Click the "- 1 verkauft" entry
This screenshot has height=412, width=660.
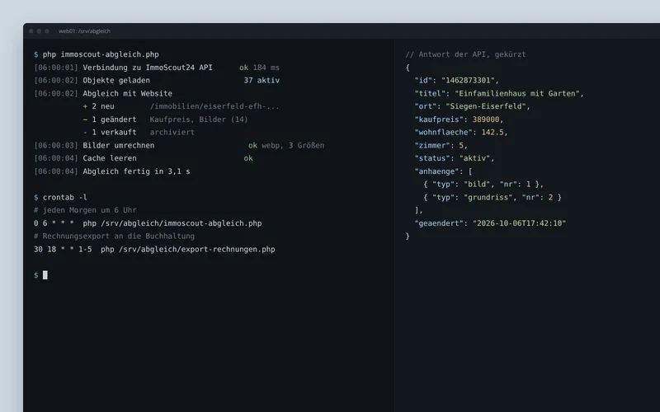coord(110,133)
